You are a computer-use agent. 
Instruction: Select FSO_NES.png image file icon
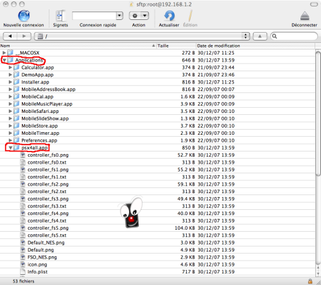[x=22, y=257]
